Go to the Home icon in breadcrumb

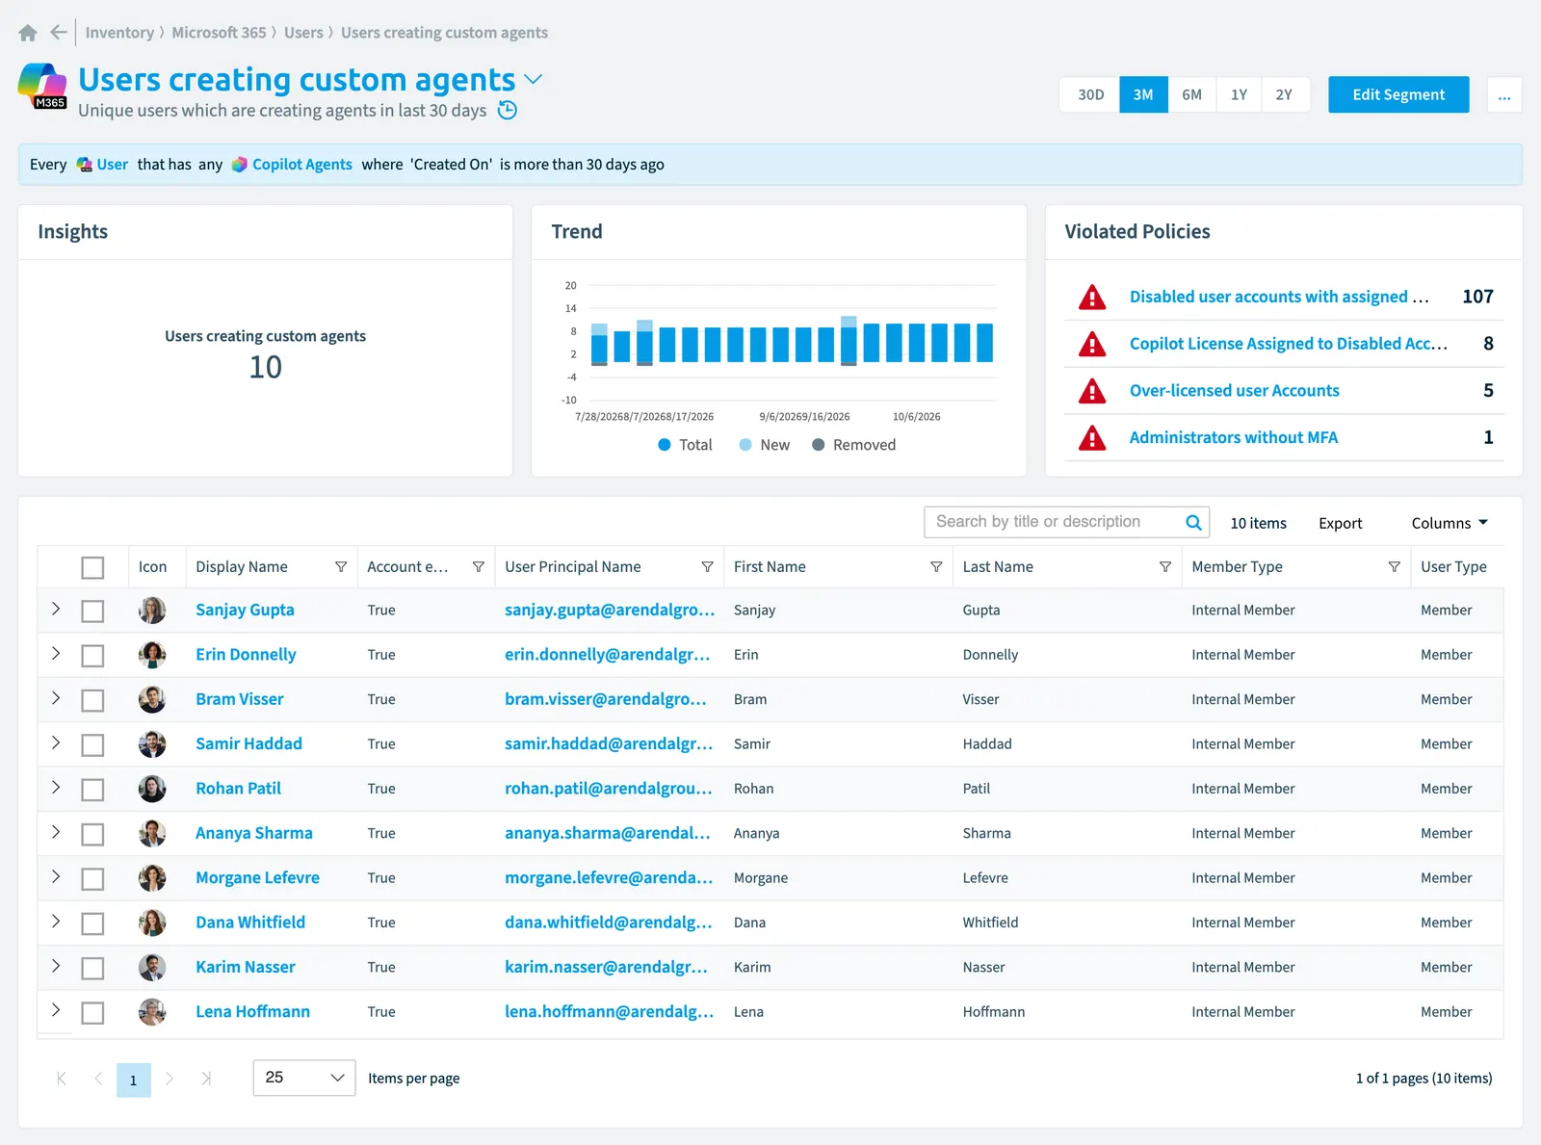[28, 33]
